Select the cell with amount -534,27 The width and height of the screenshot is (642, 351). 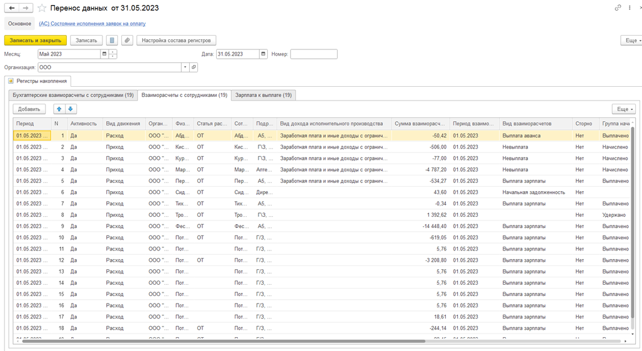click(420, 180)
